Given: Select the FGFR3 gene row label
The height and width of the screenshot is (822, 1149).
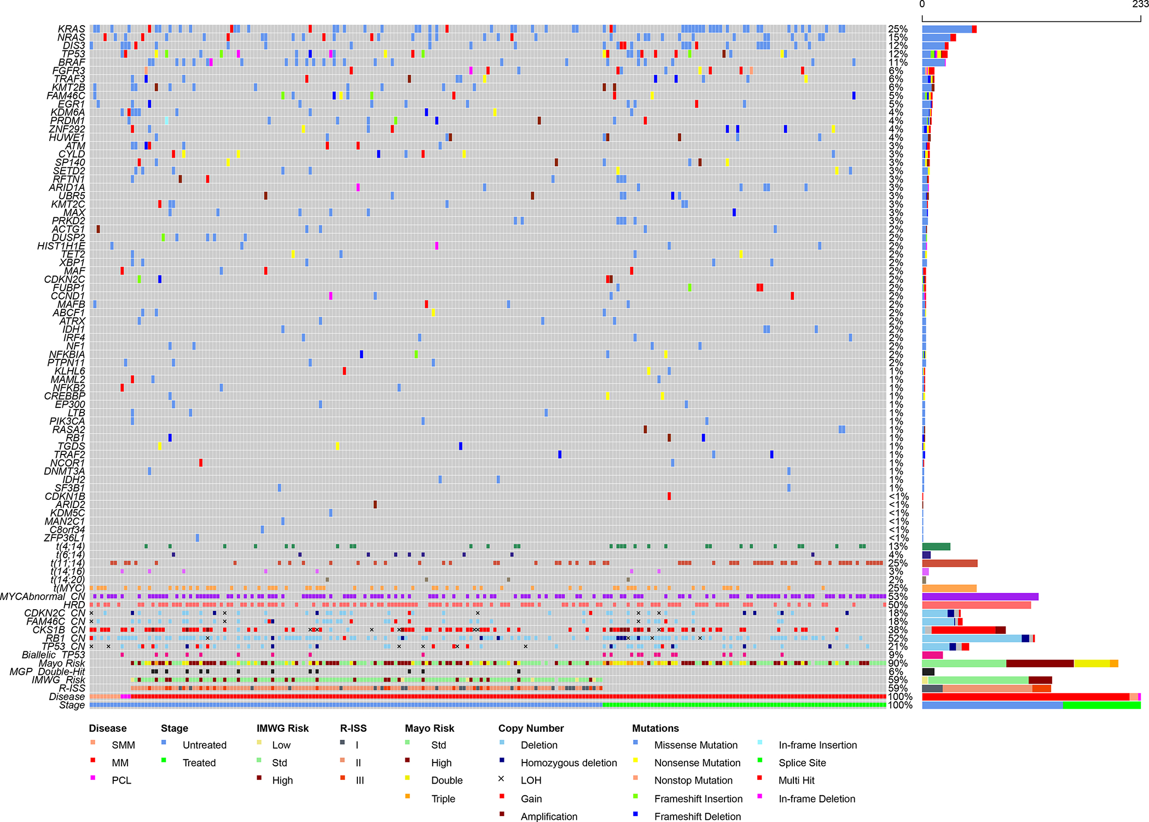Looking at the screenshot, I should click(x=69, y=71).
